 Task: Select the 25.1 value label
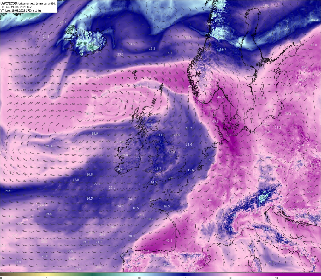[x=141, y=215]
